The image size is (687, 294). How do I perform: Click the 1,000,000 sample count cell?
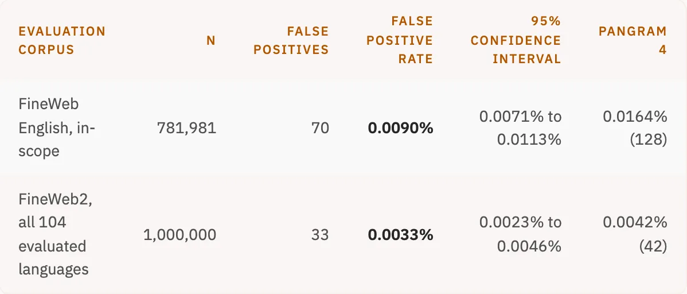tap(179, 235)
